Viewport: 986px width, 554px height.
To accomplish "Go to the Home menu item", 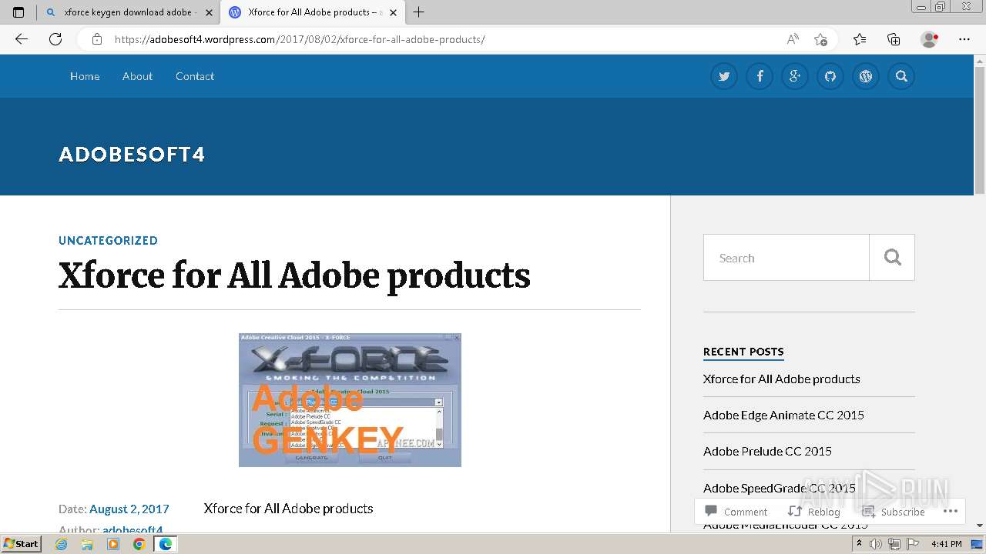I will click(x=85, y=76).
